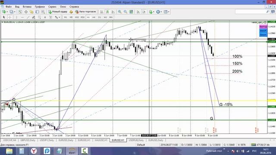Click the Новый ордер button

[58, 12]
